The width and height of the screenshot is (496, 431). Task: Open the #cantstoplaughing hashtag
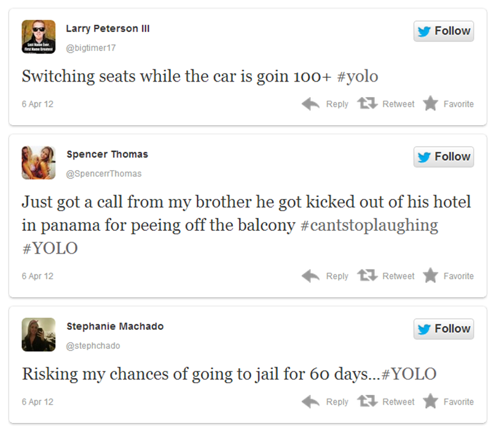tap(369, 225)
